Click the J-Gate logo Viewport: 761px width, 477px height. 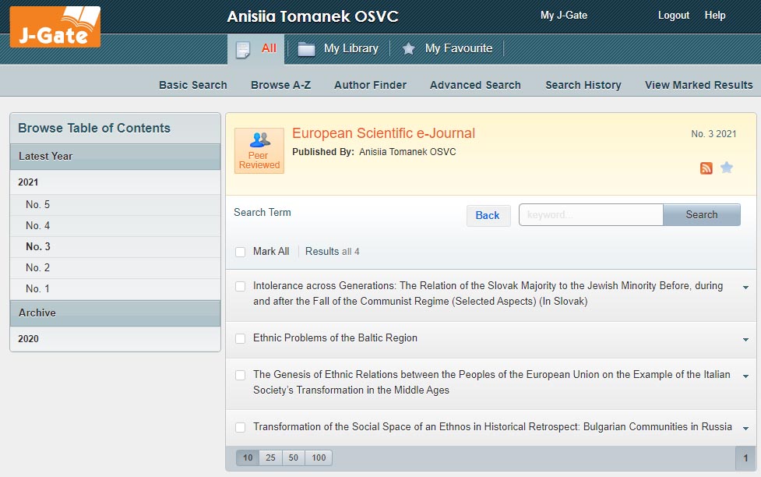click(55, 26)
